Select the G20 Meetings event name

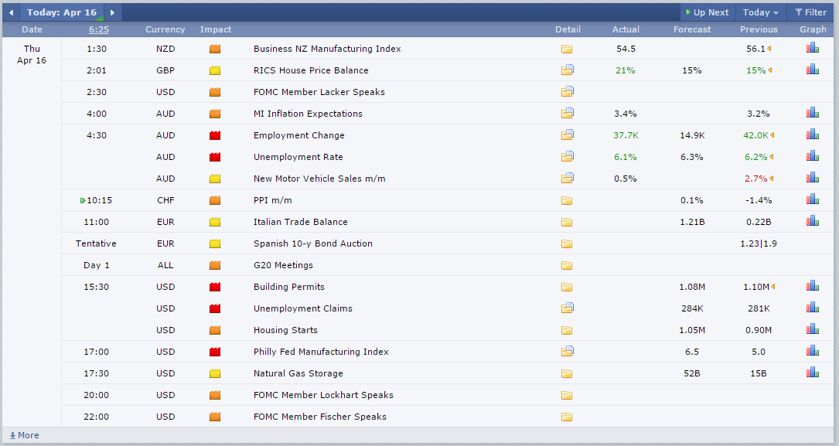(283, 265)
